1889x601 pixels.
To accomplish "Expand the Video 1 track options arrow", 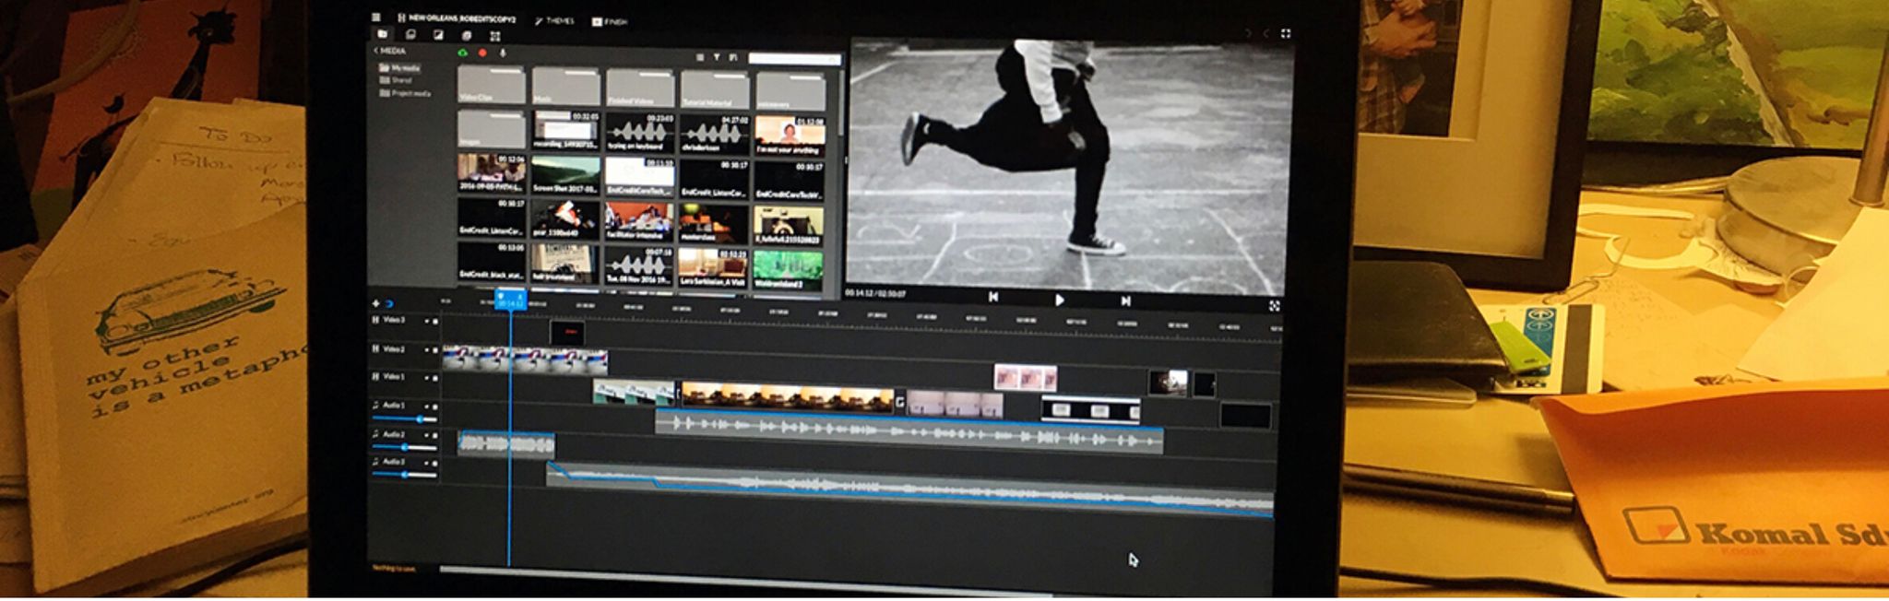I will (426, 378).
